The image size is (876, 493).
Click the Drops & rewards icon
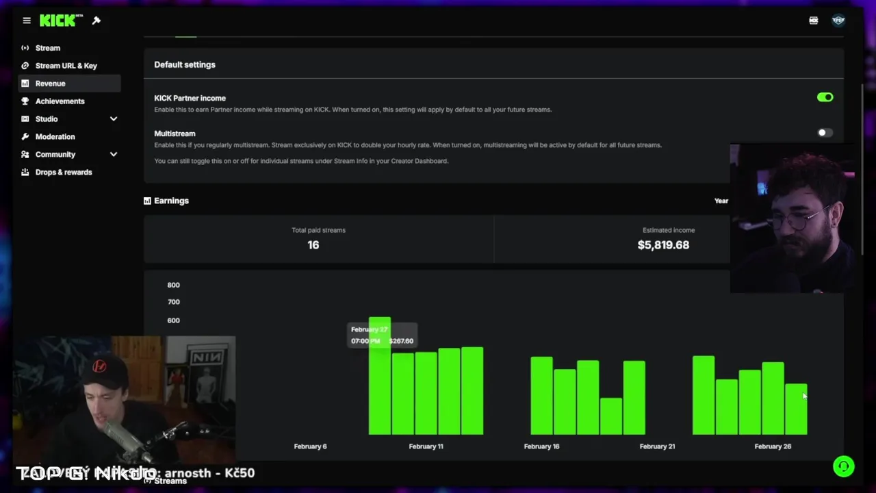[x=25, y=173]
